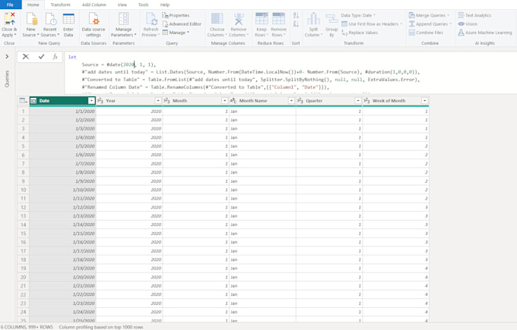The width and height of the screenshot is (517, 330).
Task: Cancel formula edit with the X icon
Action: click(26, 57)
